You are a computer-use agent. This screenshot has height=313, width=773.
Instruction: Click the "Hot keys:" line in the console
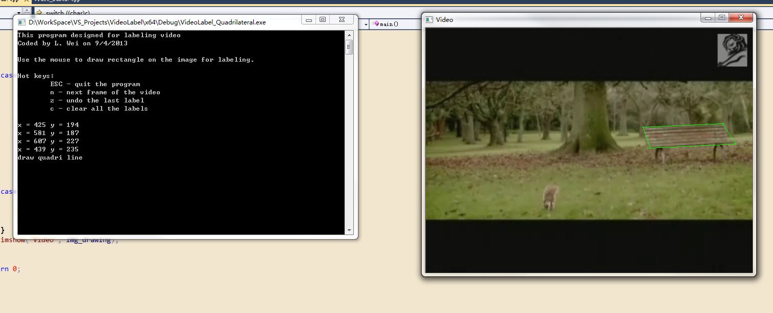[x=36, y=76]
